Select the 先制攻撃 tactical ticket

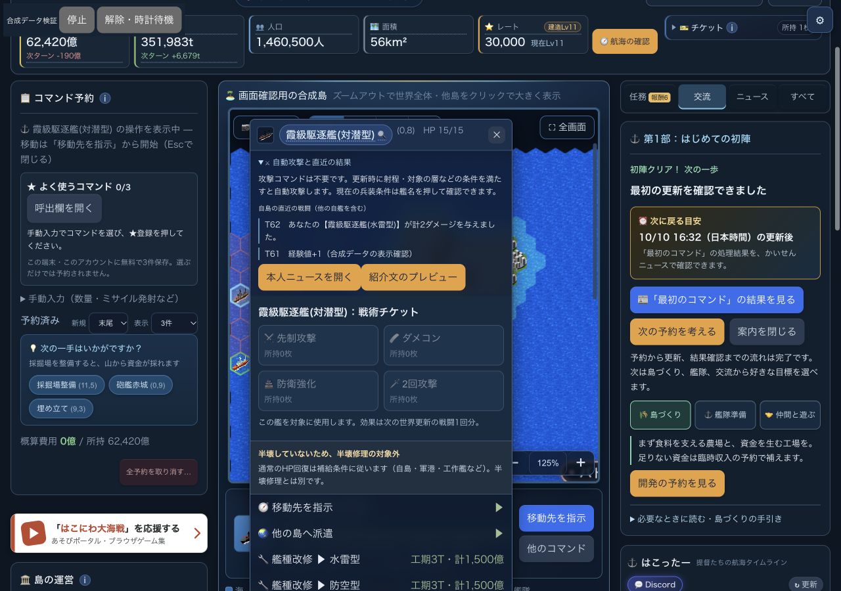click(318, 345)
